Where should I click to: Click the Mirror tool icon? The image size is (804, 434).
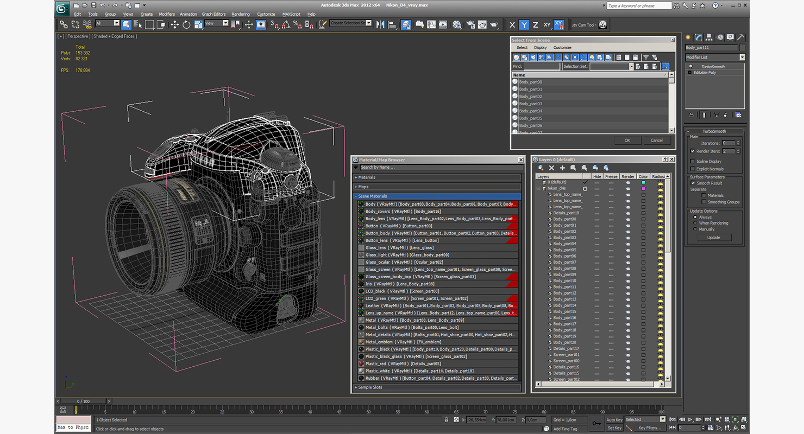380,24
